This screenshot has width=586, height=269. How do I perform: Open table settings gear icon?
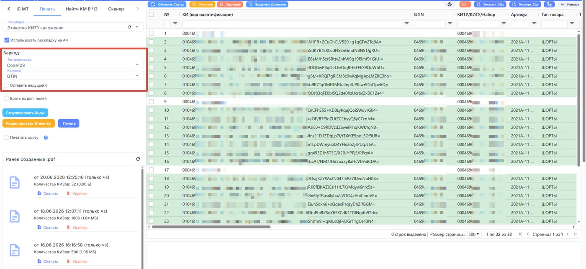[x=450, y=4]
